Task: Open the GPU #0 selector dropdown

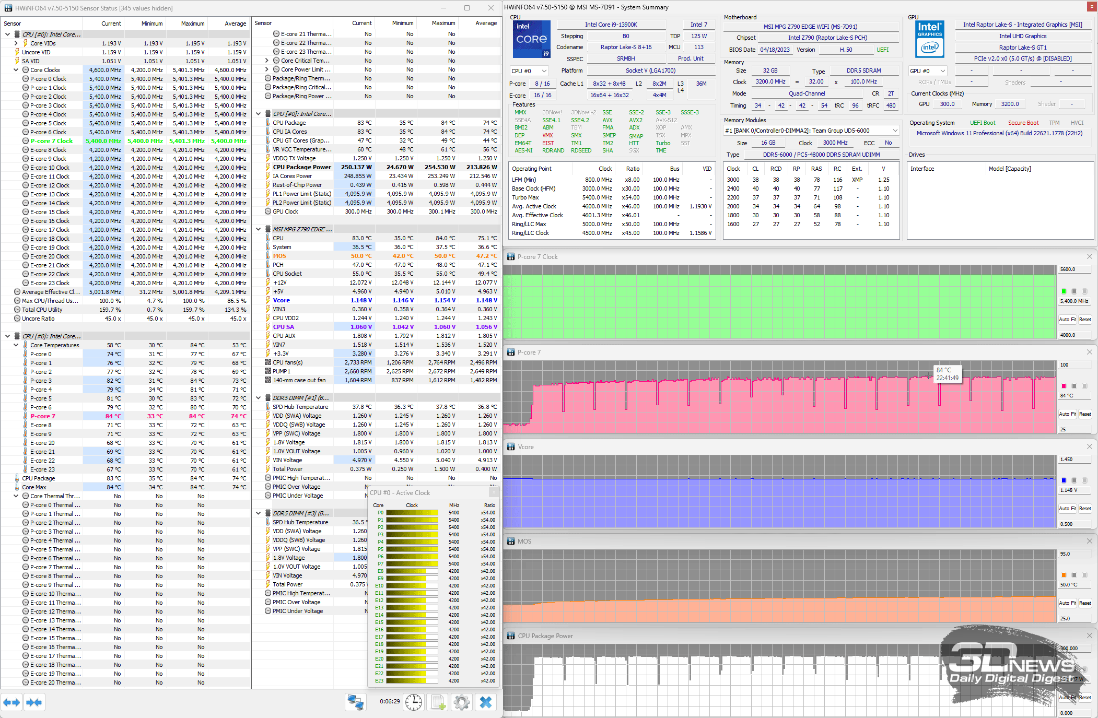Action: click(x=928, y=71)
